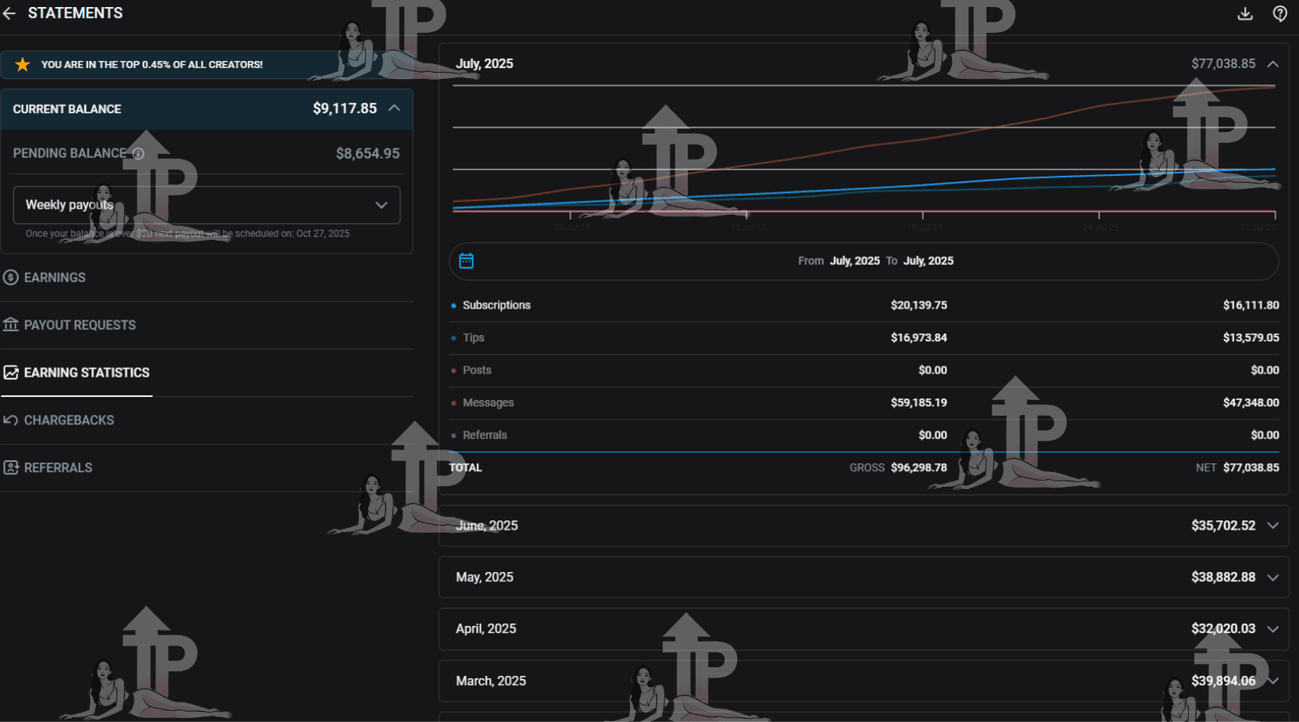Image resolution: width=1299 pixels, height=722 pixels.
Task: Click the Payout Requests bank icon
Action: tap(10, 325)
